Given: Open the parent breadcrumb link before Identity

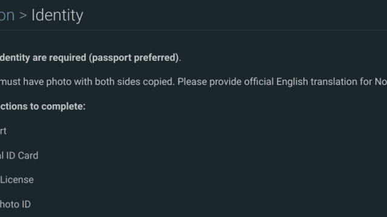Looking at the screenshot, I should coord(7,16).
